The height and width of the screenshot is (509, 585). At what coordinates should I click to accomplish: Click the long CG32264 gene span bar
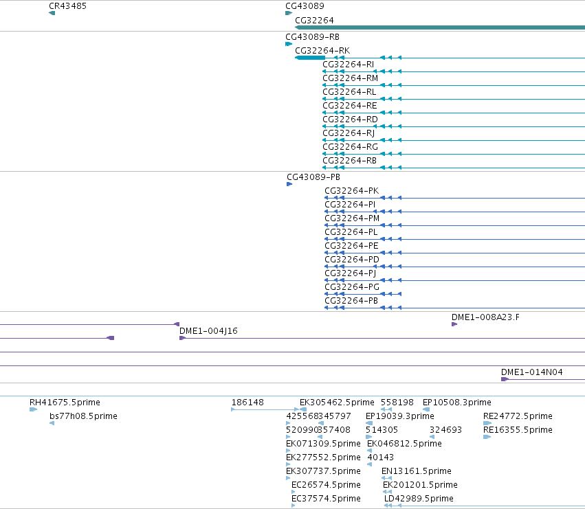pyautogui.click(x=440, y=27)
